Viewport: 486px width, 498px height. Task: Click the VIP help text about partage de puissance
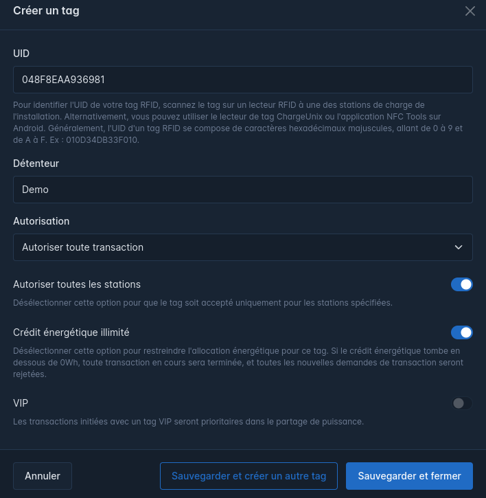click(x=188, y=422)
